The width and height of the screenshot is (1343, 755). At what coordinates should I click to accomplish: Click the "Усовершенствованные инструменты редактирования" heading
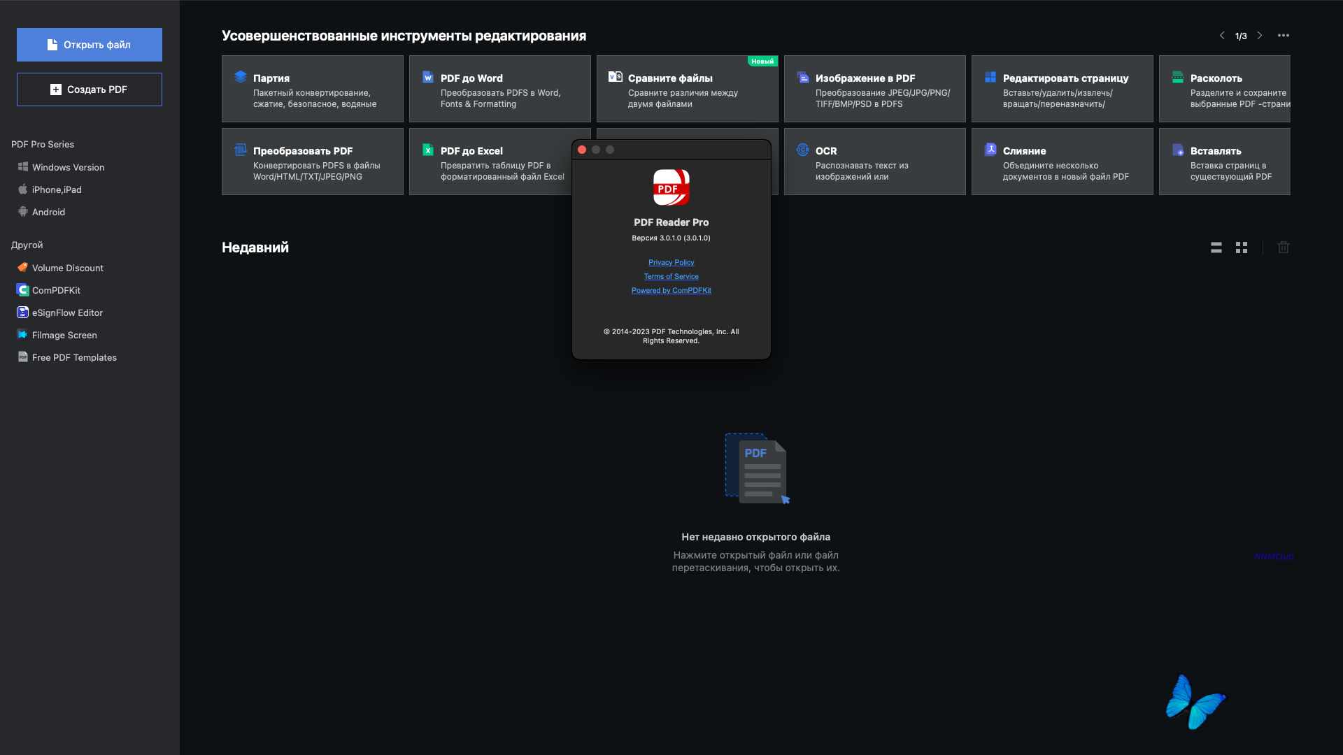(404, 36)
